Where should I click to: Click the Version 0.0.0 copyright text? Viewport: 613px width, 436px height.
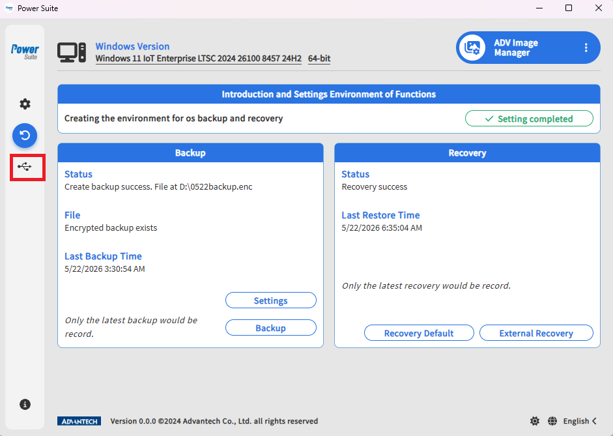(x=214, y=421)
